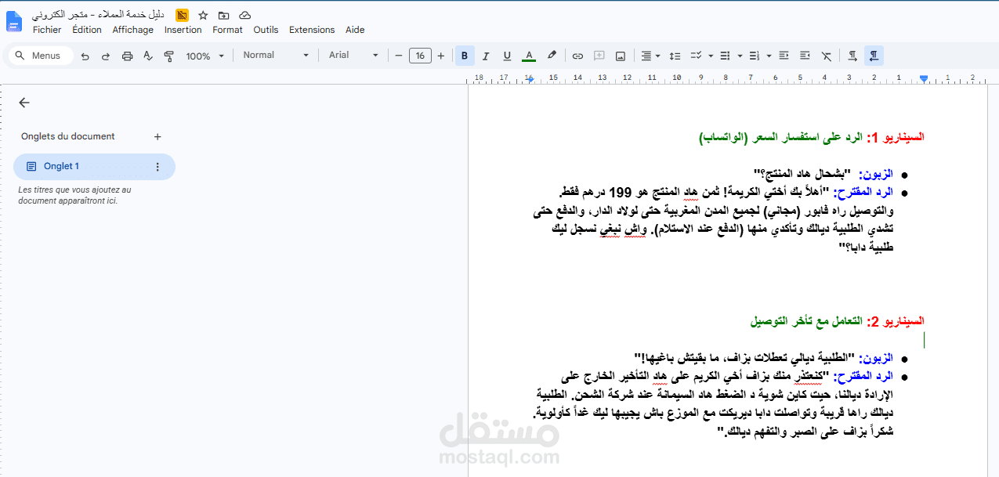Image resolution: width=999 pixels, height=477 pixels.
Task: Expand checklist options arrow
Action: [711, 56]
